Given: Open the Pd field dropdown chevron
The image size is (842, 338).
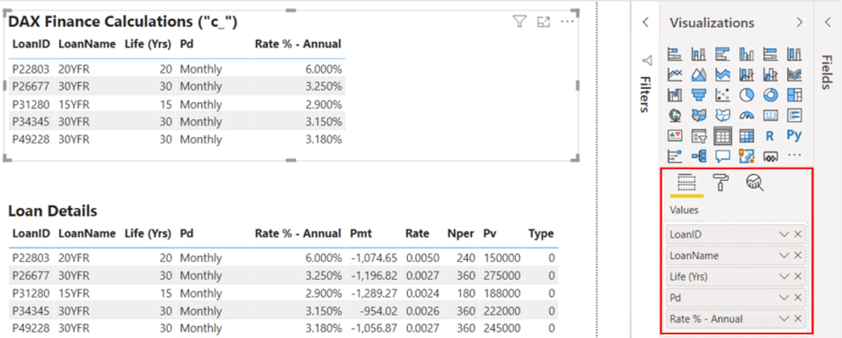Looking at the screenshot, I should (x=784, y=298).
